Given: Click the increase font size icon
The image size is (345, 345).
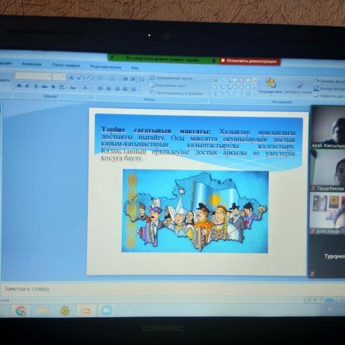Looking at the screenshot, I should point(71,77).
